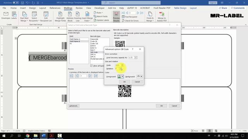The width and height of the screenshot is (248, 139).
Task: Click the Advanced... button
Action: coord(74,106)
